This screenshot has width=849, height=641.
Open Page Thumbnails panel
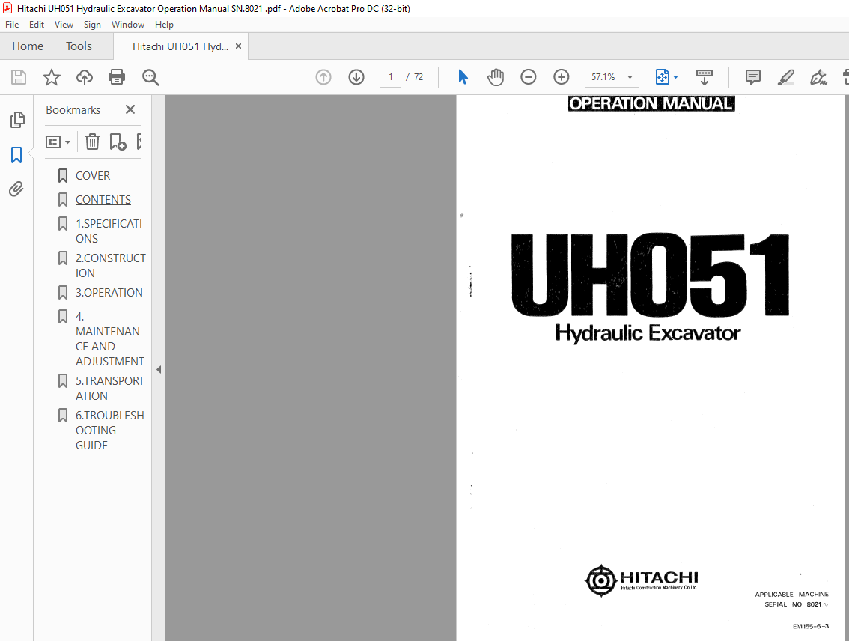pyautogui.click(x=17, y=120)
